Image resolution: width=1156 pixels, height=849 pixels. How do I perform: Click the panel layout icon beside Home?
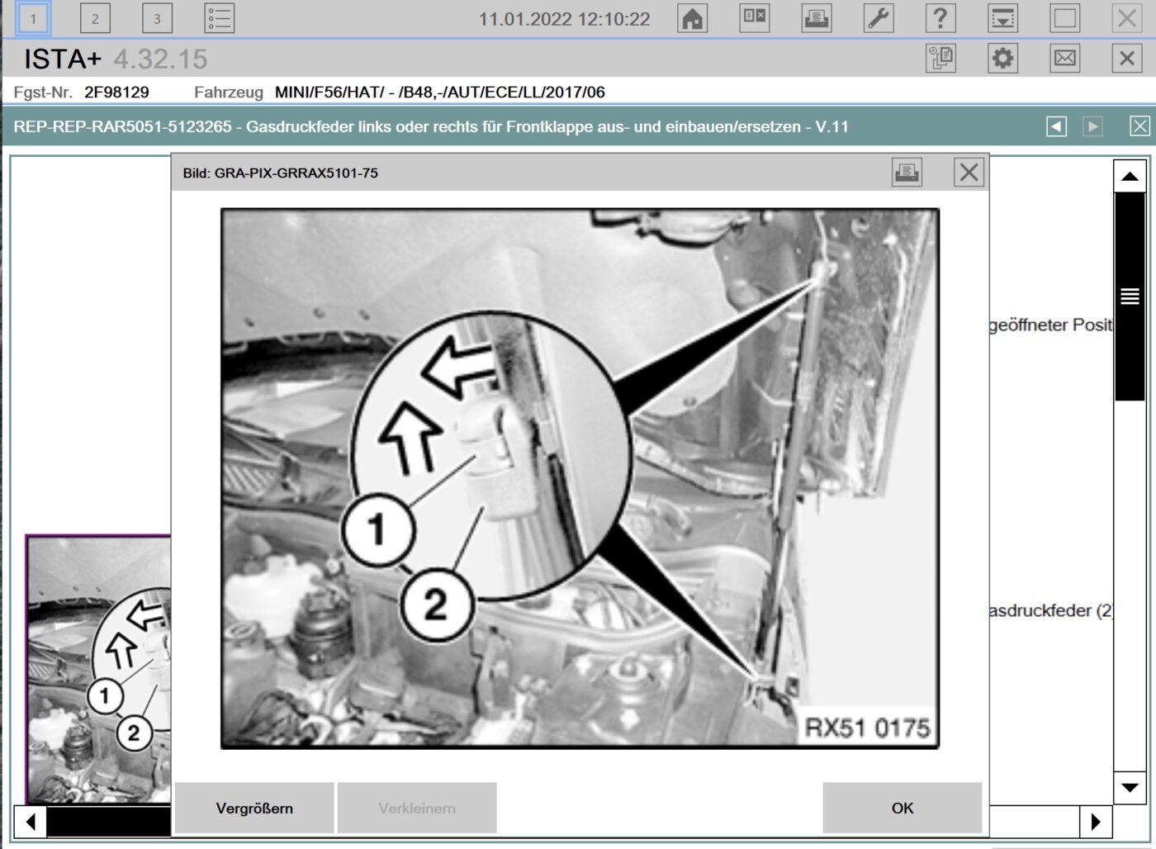[754, 18]
